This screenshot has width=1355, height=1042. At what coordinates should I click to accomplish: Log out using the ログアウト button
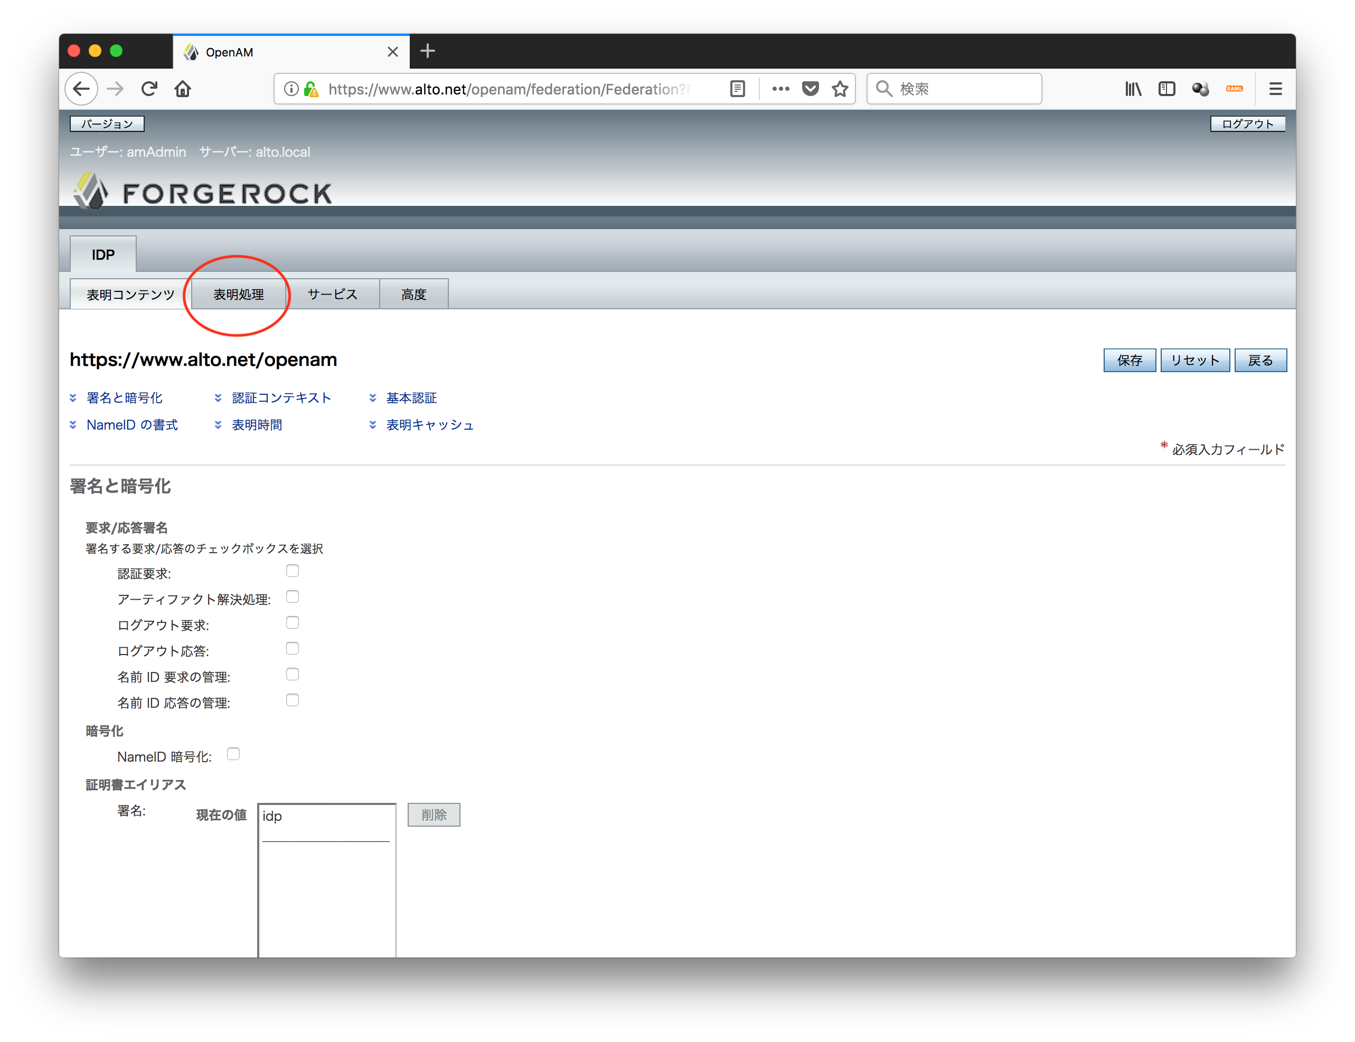tap(1247, 124)
